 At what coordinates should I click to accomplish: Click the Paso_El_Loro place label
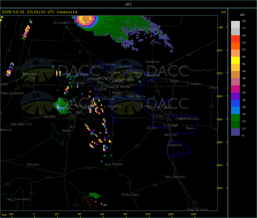point(198,209)
